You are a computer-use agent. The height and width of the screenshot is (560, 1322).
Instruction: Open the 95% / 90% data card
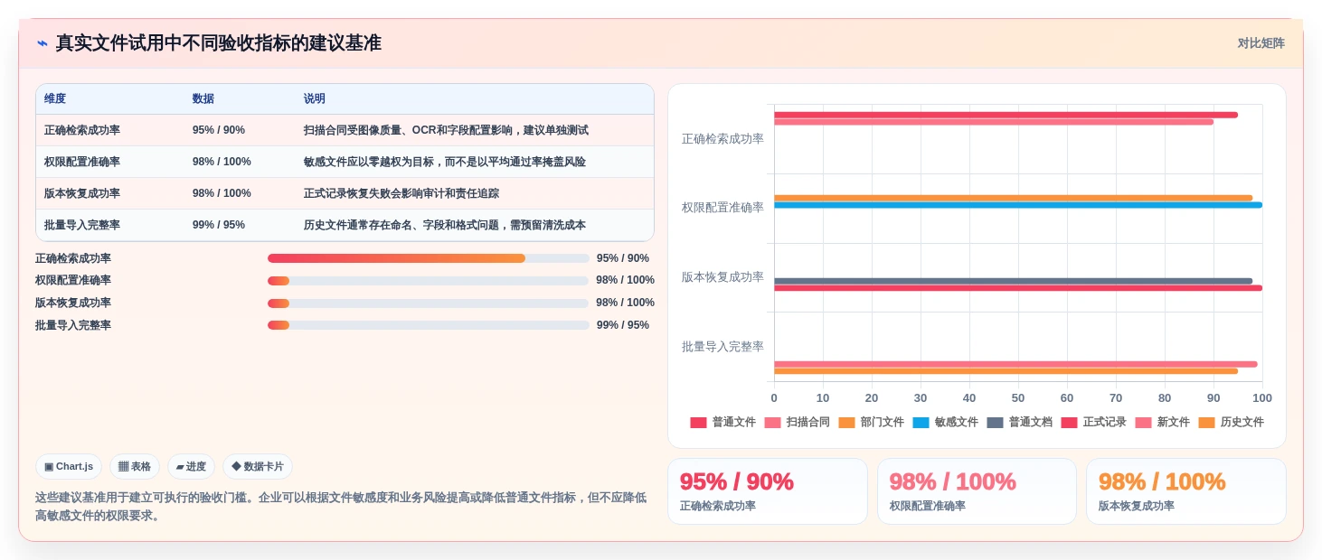tap(768, 491)
